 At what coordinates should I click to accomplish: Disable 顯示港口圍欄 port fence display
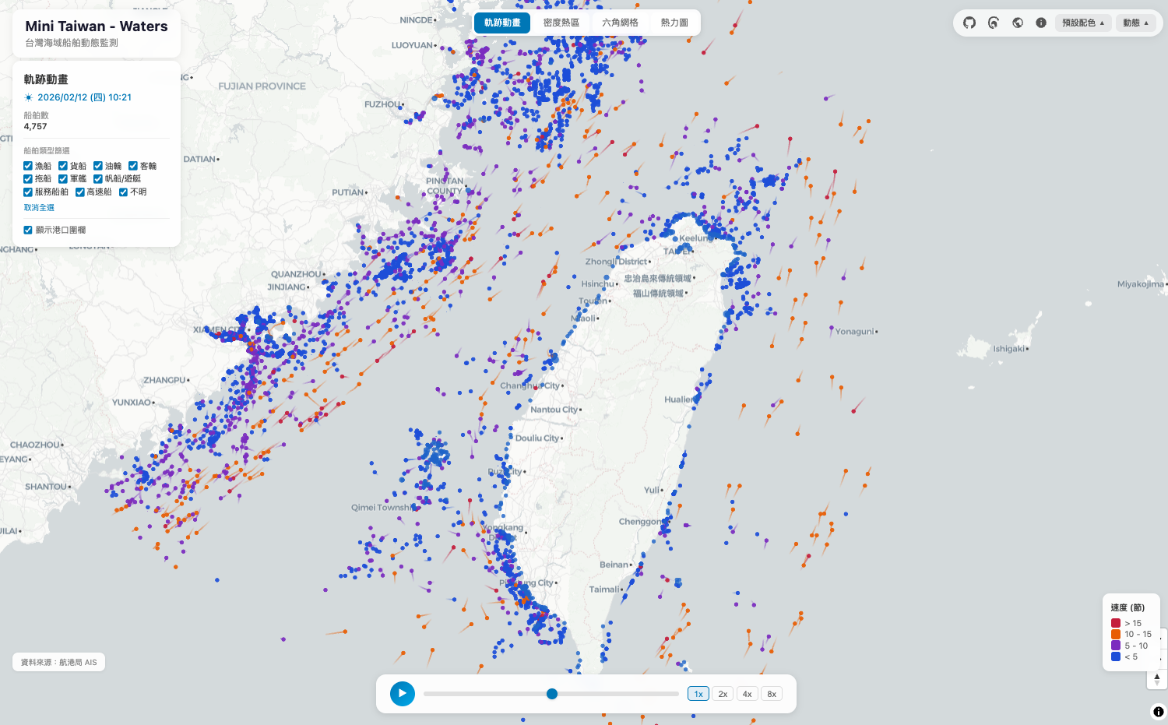[28, 230]
